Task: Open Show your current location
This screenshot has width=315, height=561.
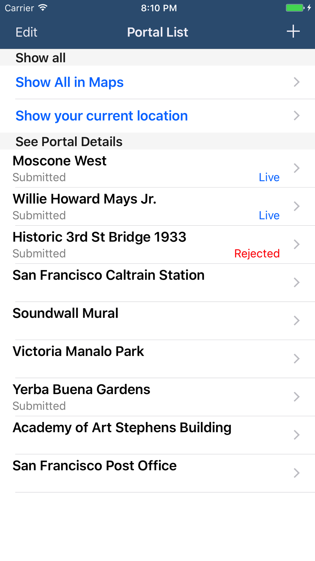Action: click(x=102, y=116)
